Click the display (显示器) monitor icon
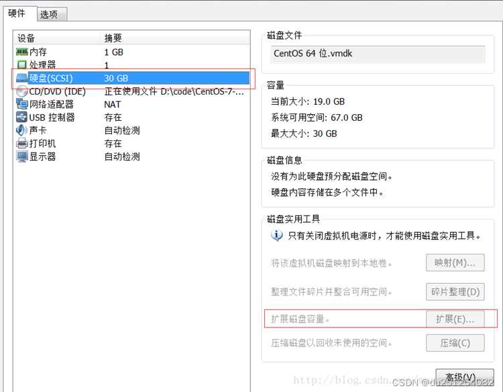The height and width of the screenshot is (392, 503). (22, 156)
